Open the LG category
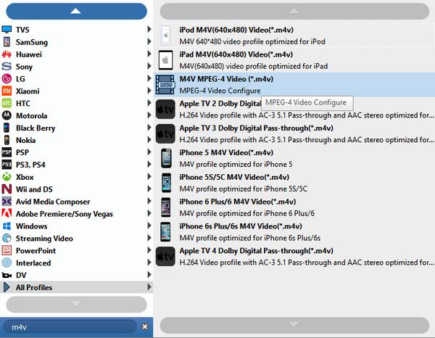The width and height of the screenshot is (435, 338). point(77,79)
